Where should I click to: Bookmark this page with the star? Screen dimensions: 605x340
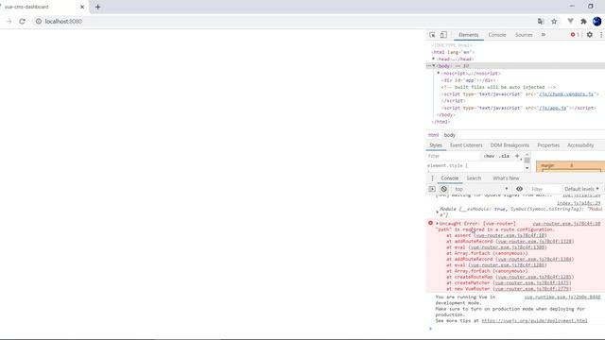pos(554,21)
